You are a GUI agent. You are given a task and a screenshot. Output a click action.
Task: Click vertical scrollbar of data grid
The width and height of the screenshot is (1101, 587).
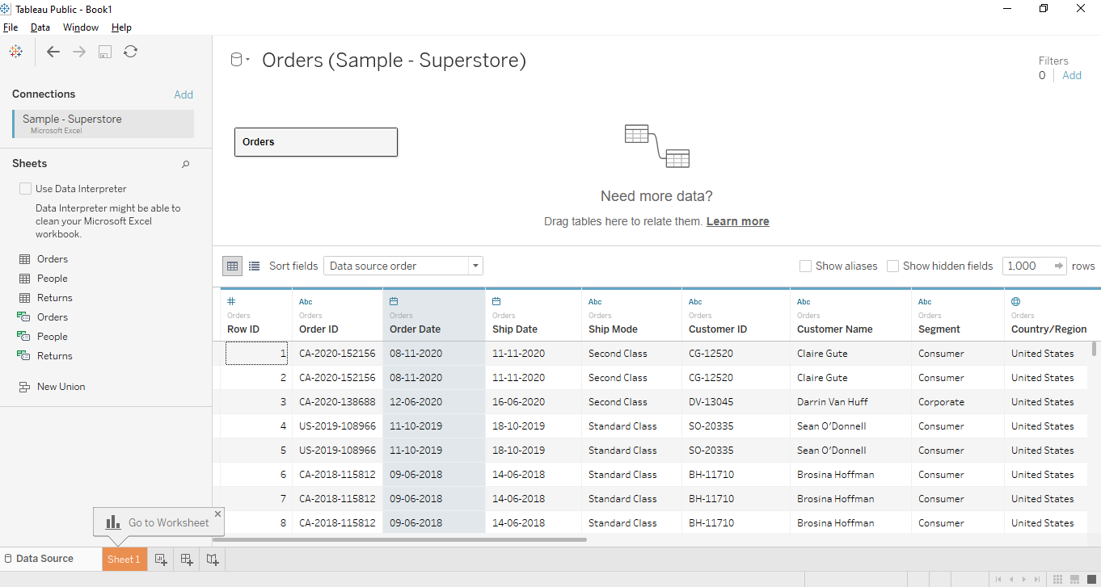(1095, 349)
